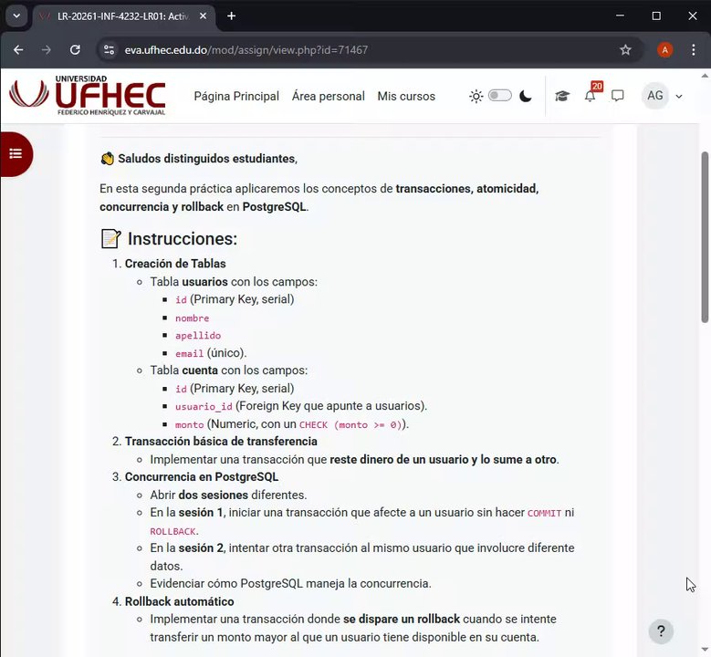Reload the current page
Screen dimensions: 711x657
tap(75, 50)
